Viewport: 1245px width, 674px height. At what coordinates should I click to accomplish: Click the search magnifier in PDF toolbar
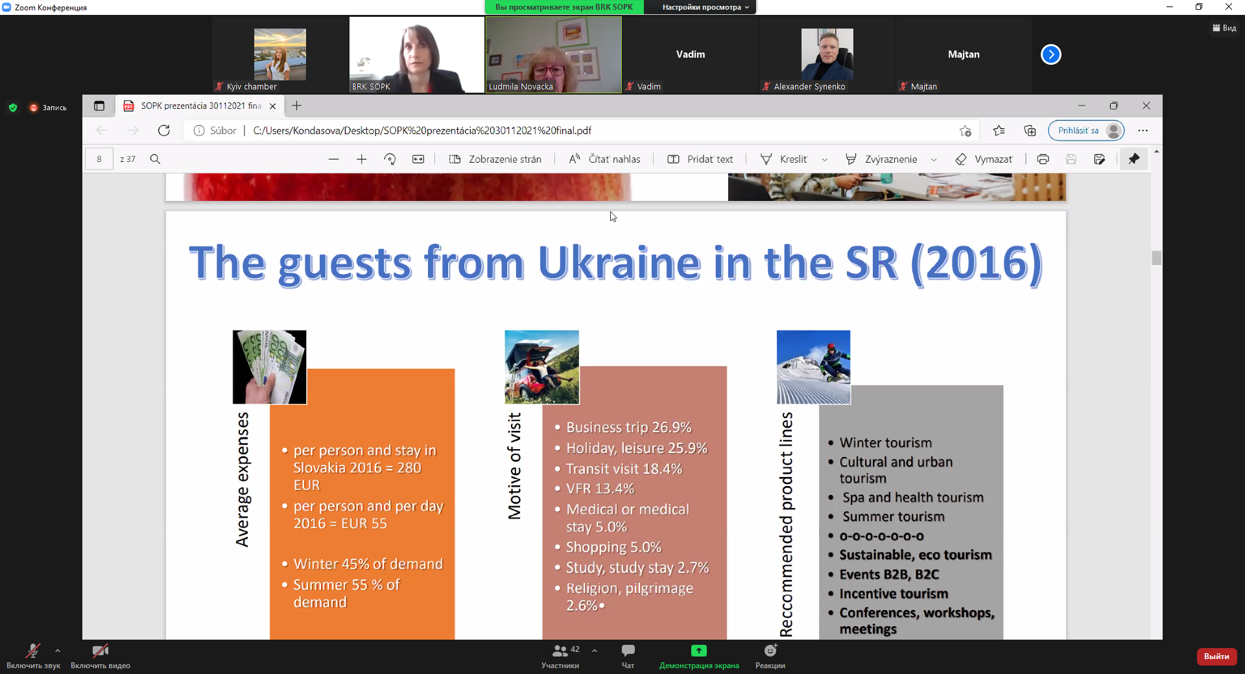click(155, 159)
